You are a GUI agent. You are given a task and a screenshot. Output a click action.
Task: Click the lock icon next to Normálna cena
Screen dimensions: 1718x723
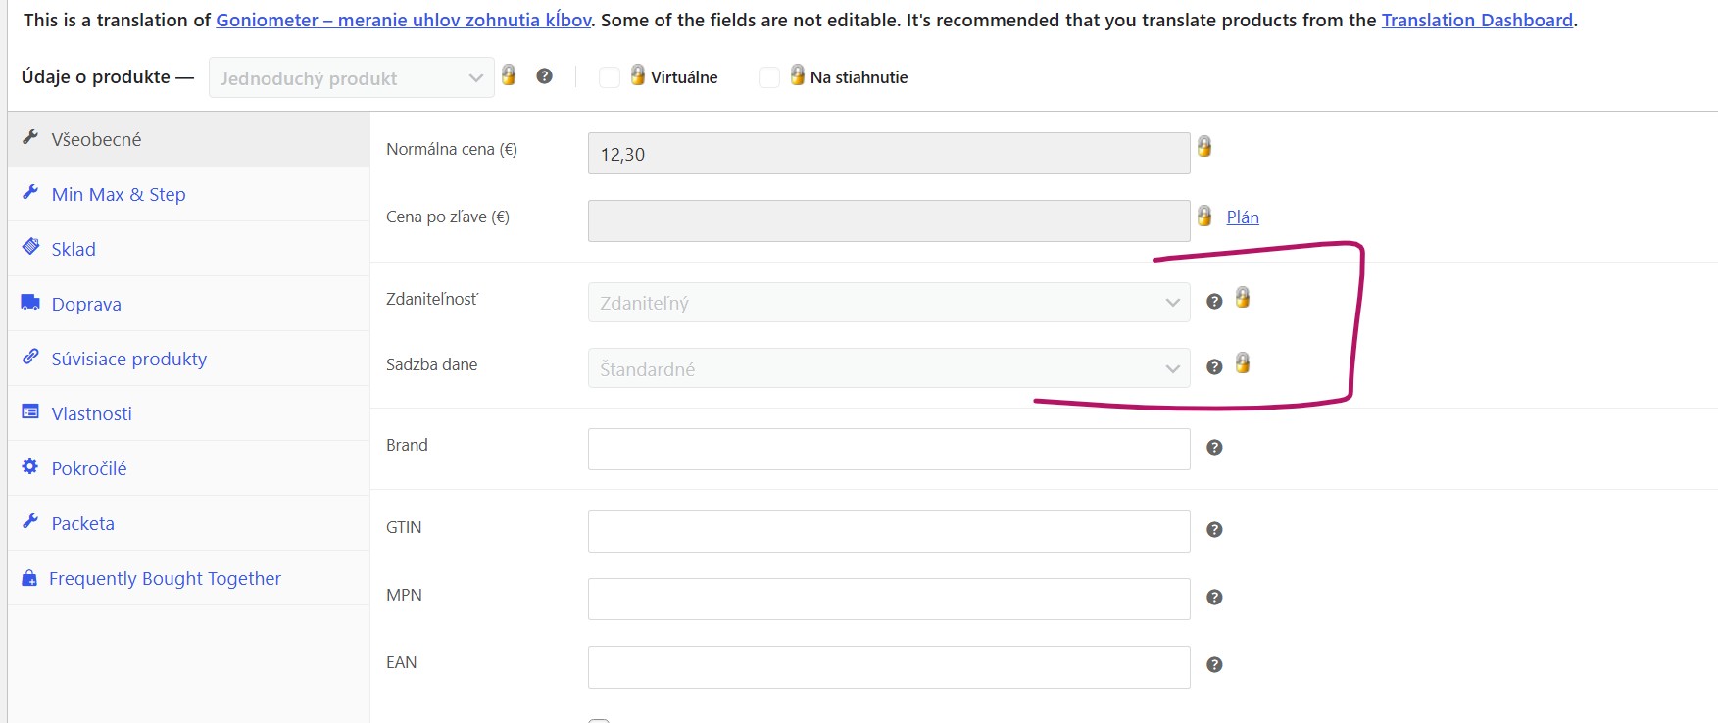coord(1204,146)
